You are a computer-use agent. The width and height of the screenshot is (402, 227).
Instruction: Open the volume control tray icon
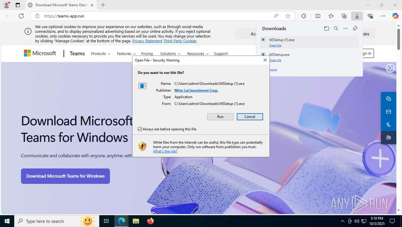pyautogui.click(x=356, y=221)
